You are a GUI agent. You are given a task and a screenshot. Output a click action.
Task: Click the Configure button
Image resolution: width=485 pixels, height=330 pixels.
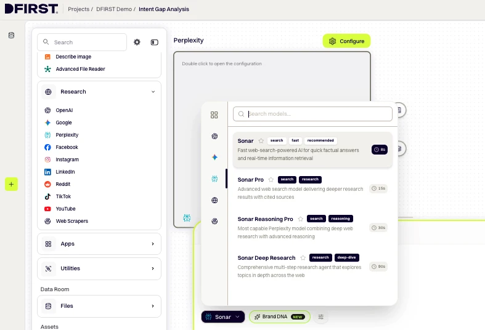[x=346, y=41]
